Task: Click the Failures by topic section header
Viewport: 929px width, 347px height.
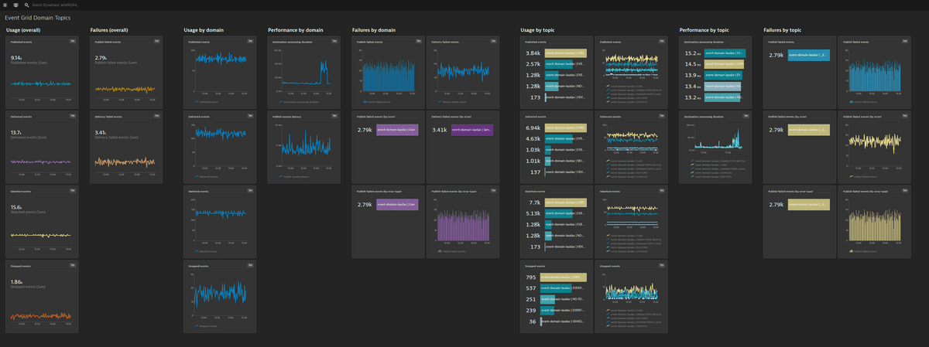Action: [782, 30]
